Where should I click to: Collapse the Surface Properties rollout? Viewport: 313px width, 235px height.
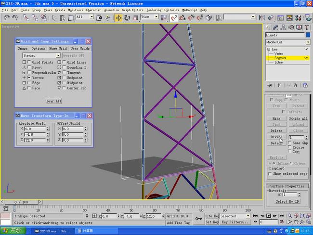point(287,186)
